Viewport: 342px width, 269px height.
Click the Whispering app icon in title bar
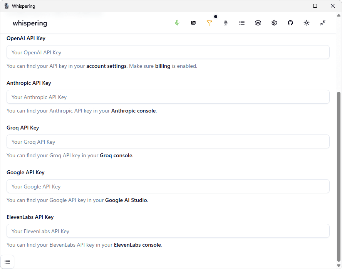point(7,6)
